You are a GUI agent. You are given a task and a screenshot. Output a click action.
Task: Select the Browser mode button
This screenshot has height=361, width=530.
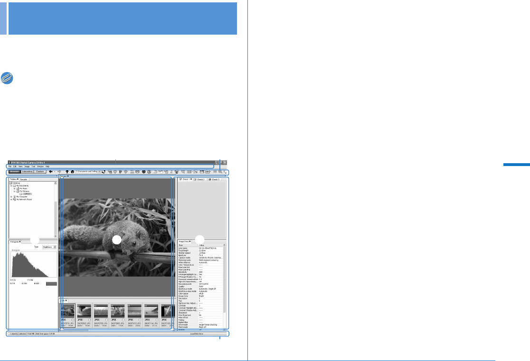pos(15,172)
